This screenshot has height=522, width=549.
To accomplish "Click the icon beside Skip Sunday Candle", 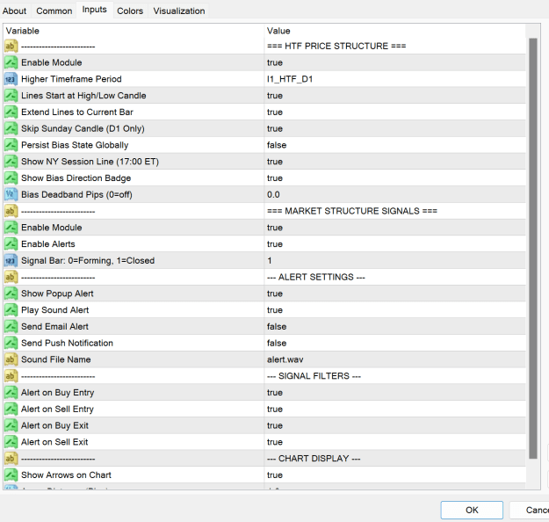I will (x=11, y=128).
